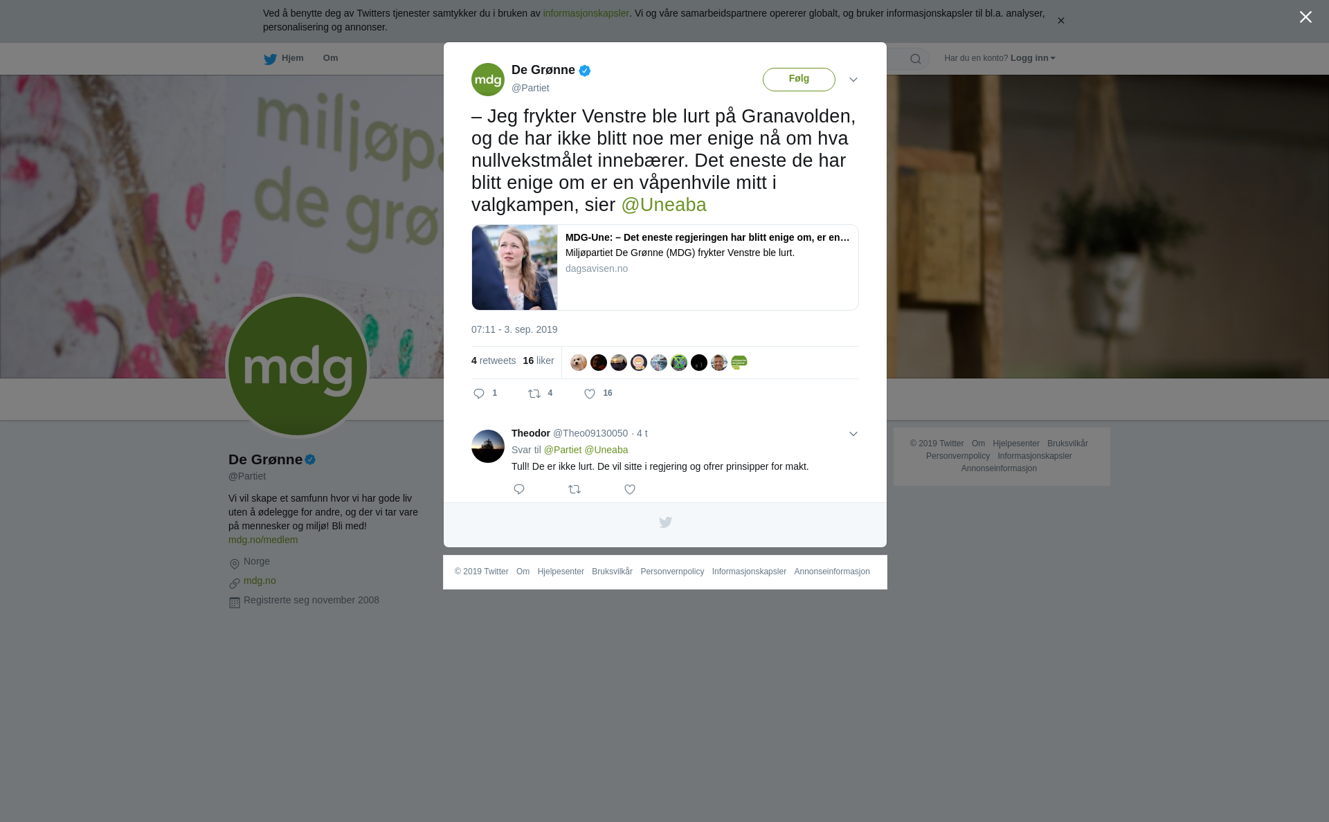This screenshot has width=1329, height=822.
Task: Like the tweet with the heart icon showing 16
Action: (590, 394)
